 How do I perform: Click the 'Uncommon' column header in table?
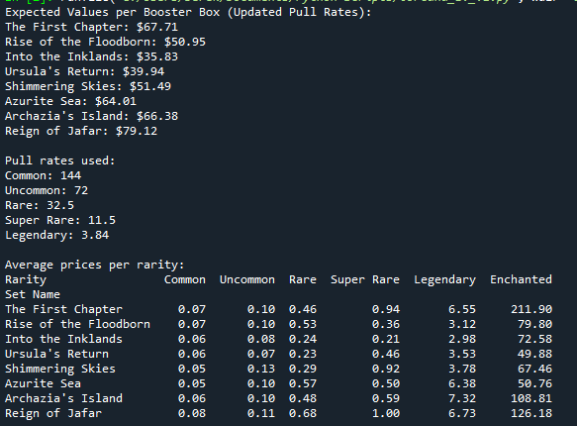point(247,279)
